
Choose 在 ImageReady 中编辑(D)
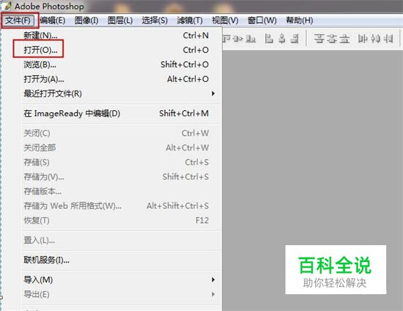(121, 114)
